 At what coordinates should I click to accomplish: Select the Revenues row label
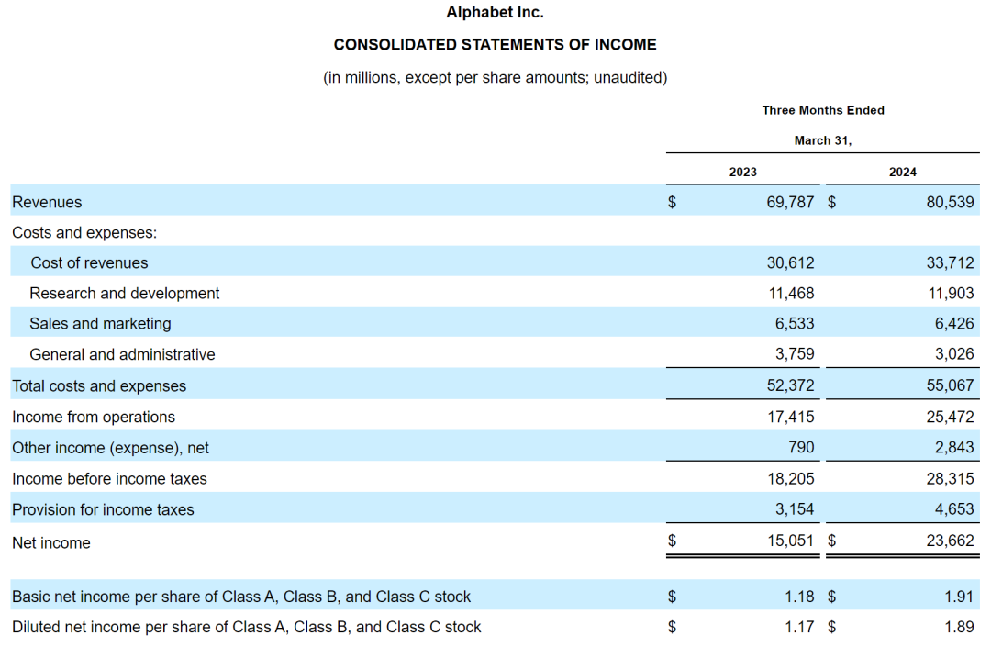[x=47, y=202]
